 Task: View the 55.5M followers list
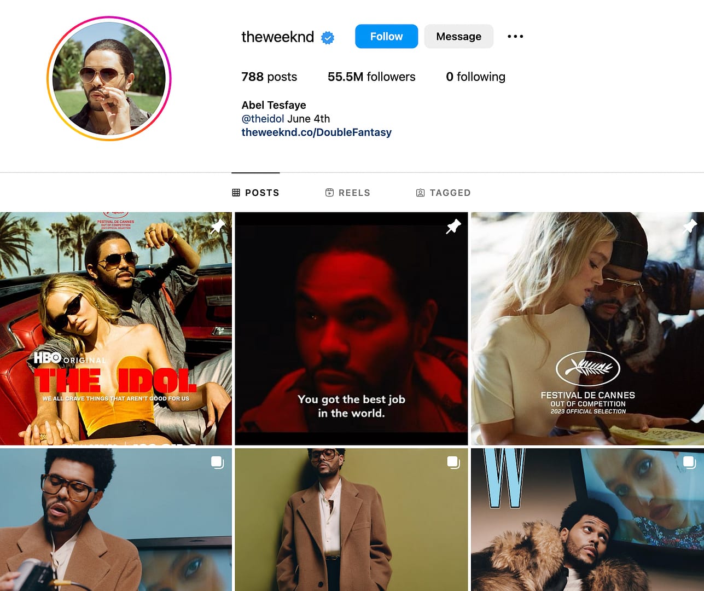click(x=371, y=77)
